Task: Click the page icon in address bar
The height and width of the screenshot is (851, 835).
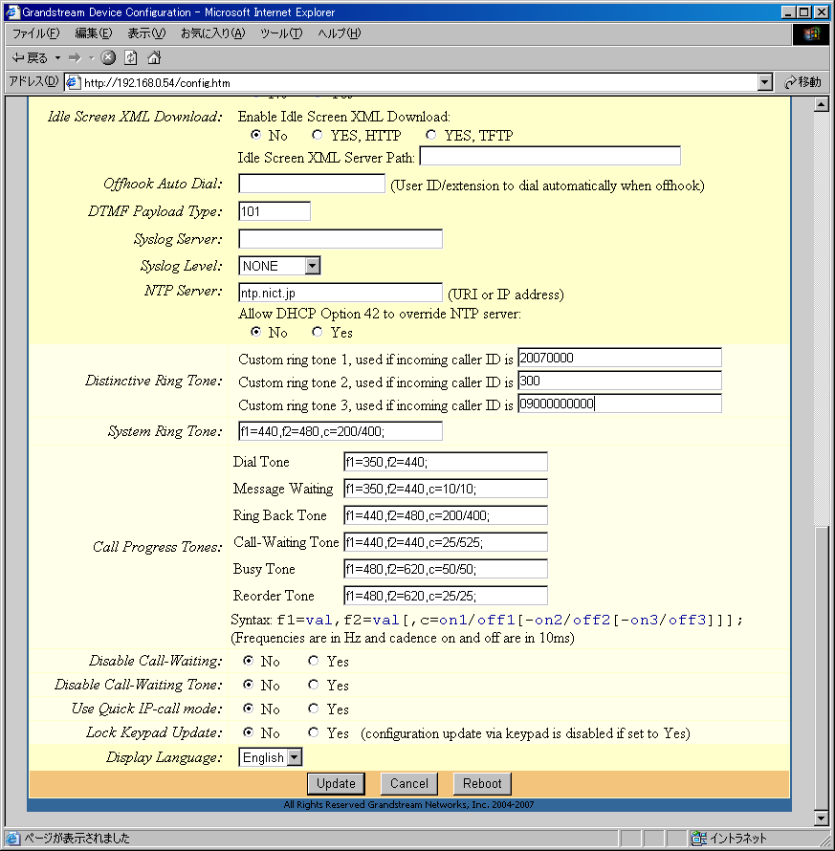Action: coord(73,82)
